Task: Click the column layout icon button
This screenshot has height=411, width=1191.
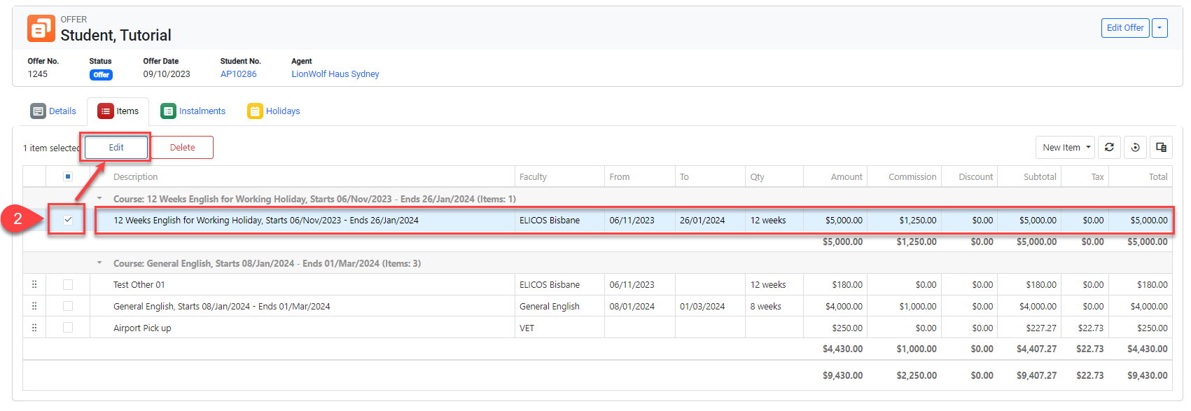Action: pos(1161,148)
